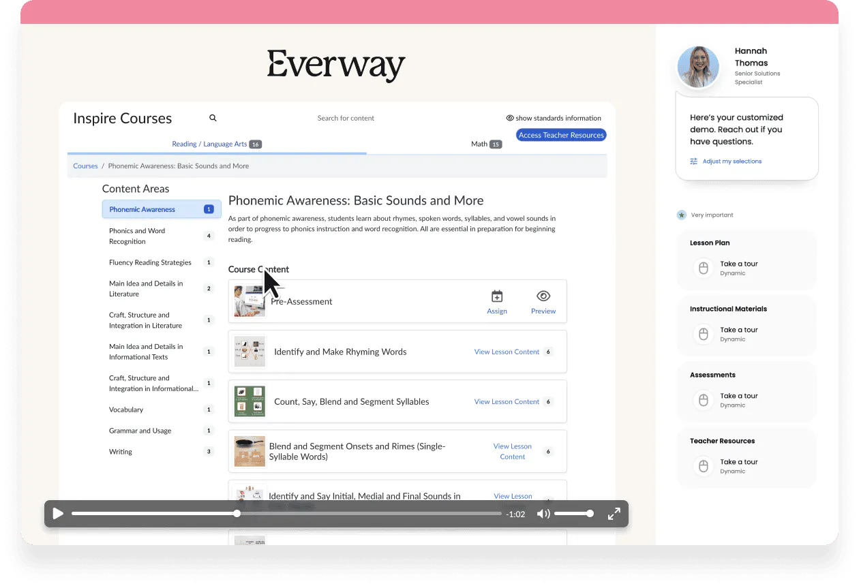859x586 pixels.
Task: Click the 'Content Areas' heading
Action: pyautogui.click(x=136, y=189)
